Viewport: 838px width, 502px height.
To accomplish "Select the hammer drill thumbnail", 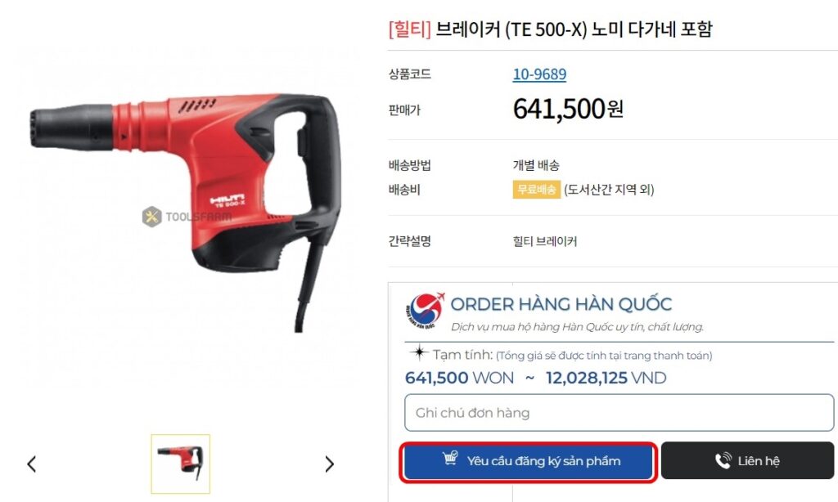I will [x=181, y=464].
